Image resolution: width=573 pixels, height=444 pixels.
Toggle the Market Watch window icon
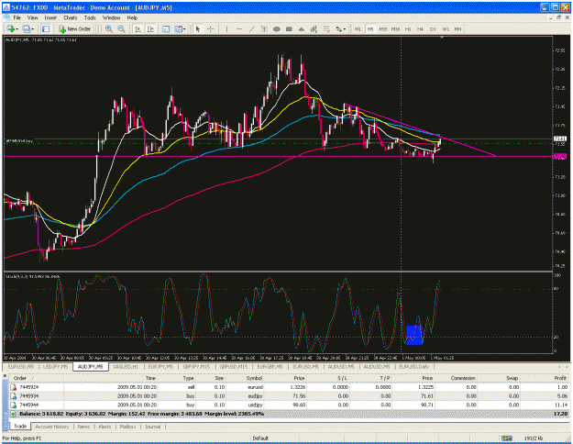click(x=46, y=28)
